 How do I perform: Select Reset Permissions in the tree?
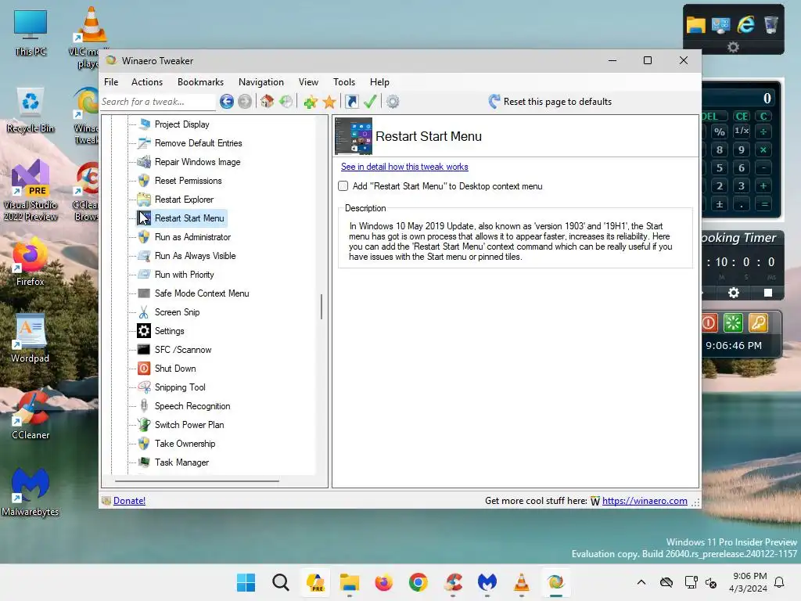coord(188,181)
